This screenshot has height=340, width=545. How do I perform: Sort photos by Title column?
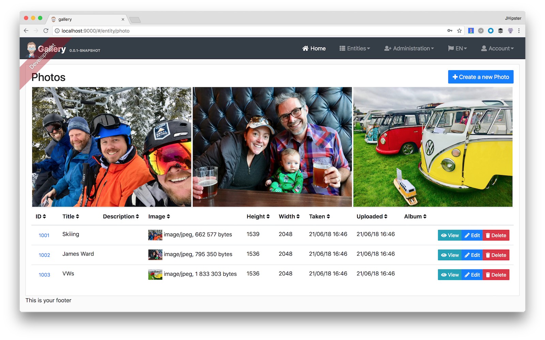coord(71,217)
